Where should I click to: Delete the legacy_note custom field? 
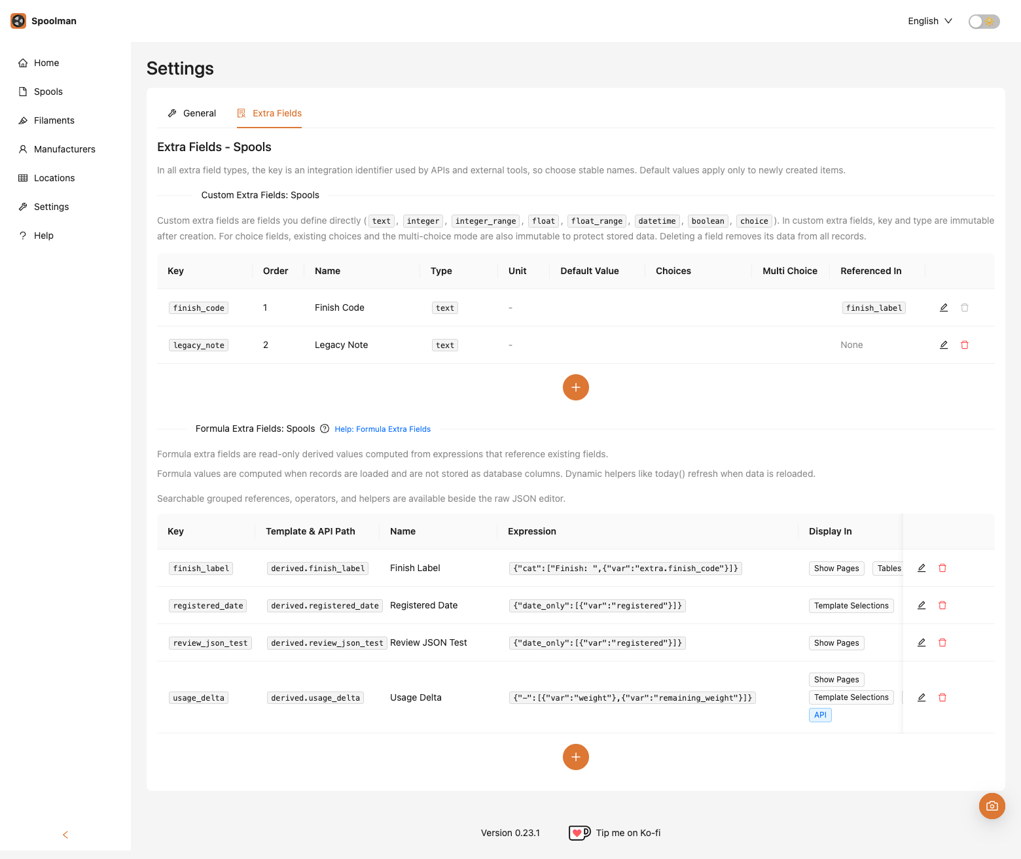click(965, 345)
